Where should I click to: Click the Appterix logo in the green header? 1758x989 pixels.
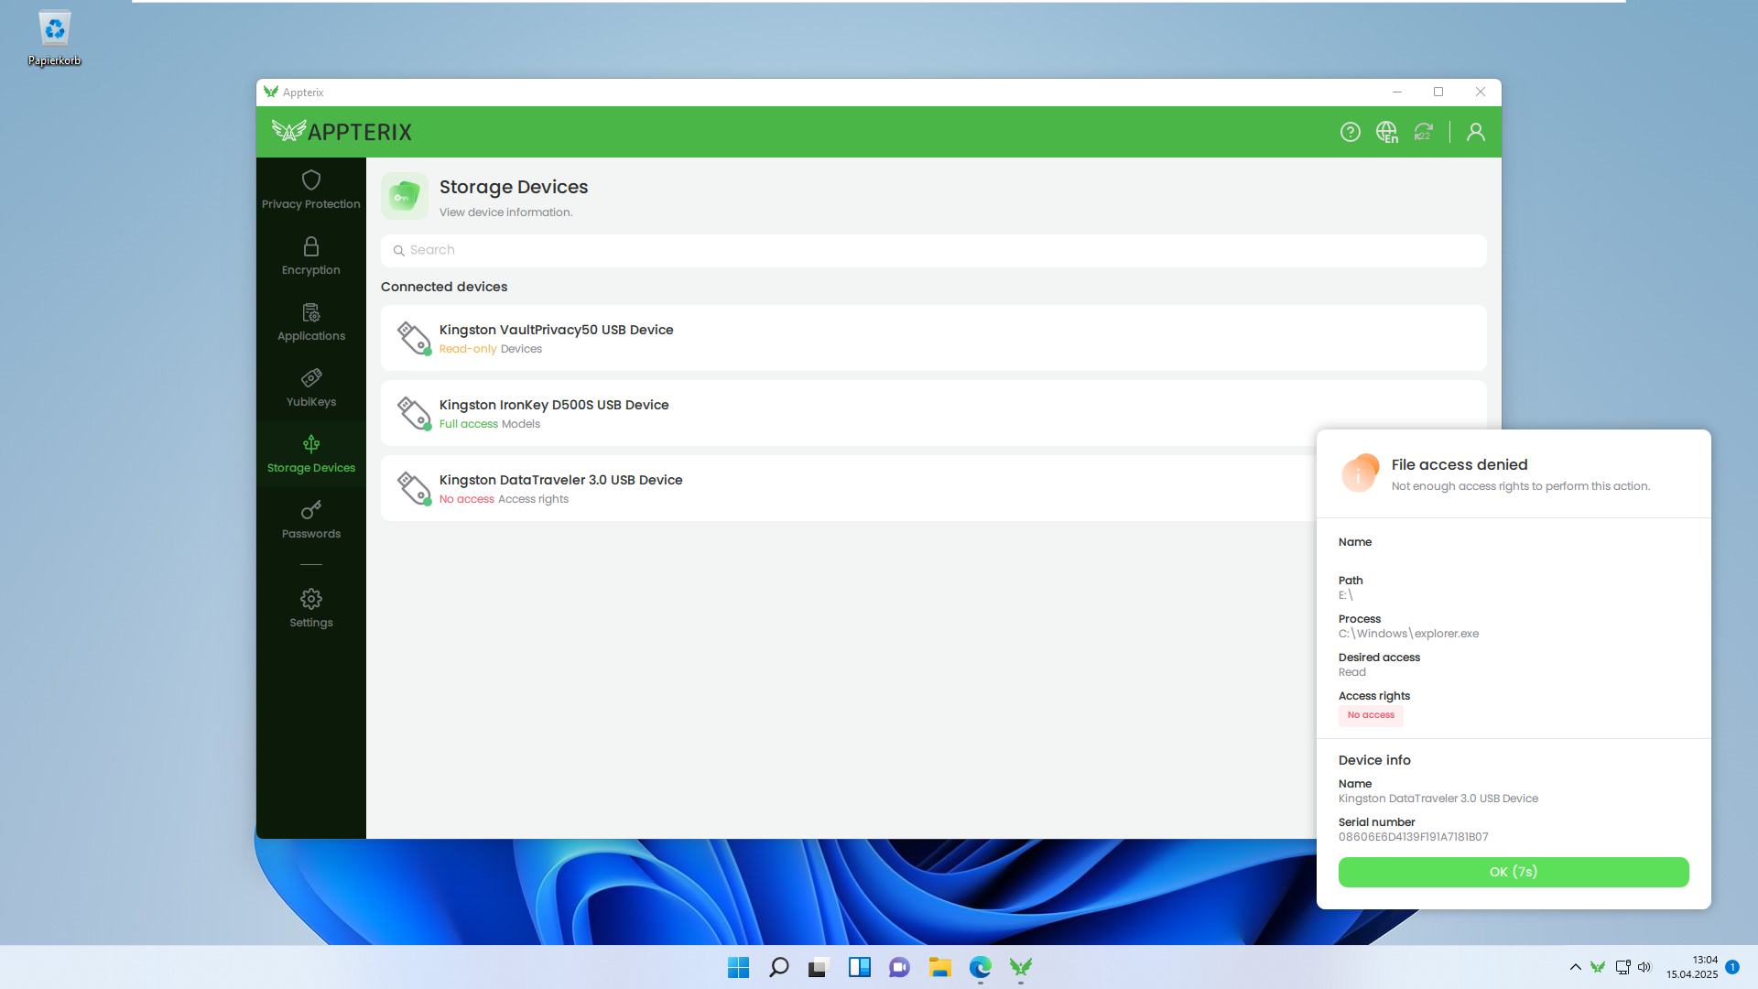tap(342, 132)
